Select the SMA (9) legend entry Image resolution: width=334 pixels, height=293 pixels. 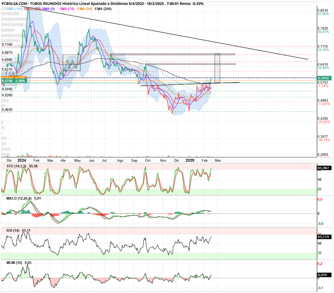pyautogui.click(x=48, y=9)
